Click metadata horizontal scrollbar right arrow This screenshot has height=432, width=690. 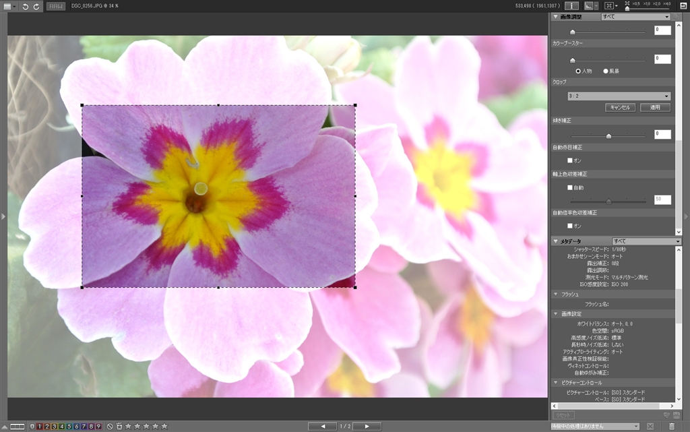(x=672, y=406)
